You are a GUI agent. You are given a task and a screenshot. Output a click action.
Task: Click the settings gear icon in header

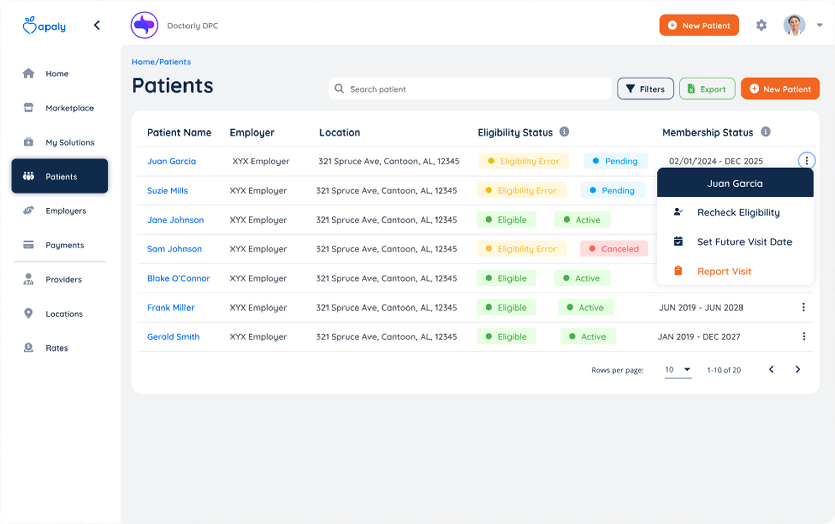[x=761, y=25]
